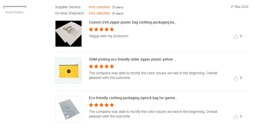Click the Supplier Service label
The image size is (255, 131).
point(68,7)
